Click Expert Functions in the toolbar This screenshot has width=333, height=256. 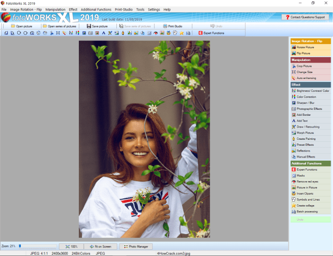tap(212, 33)
